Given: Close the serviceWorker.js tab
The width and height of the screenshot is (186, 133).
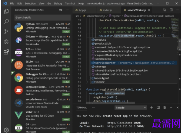Looking at the screenshot, I should tap(149, 10).
